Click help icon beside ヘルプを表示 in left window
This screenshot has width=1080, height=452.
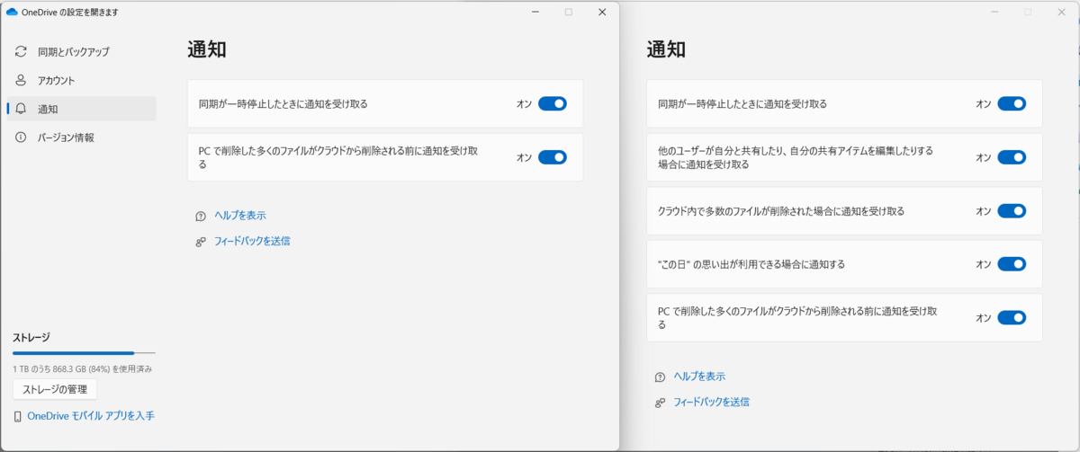tap(201, 217)
